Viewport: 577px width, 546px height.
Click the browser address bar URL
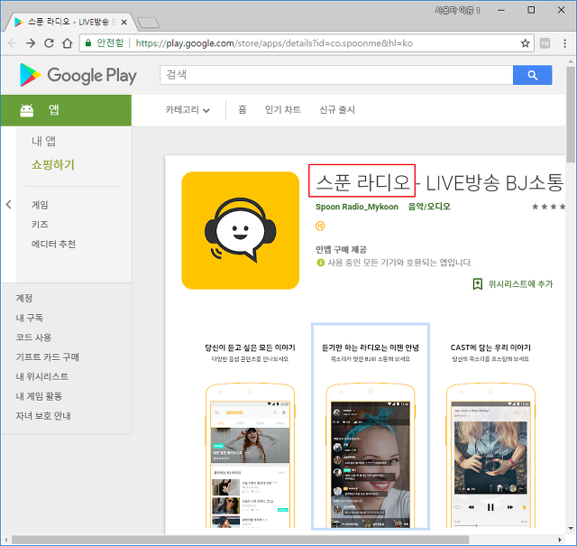274,43
